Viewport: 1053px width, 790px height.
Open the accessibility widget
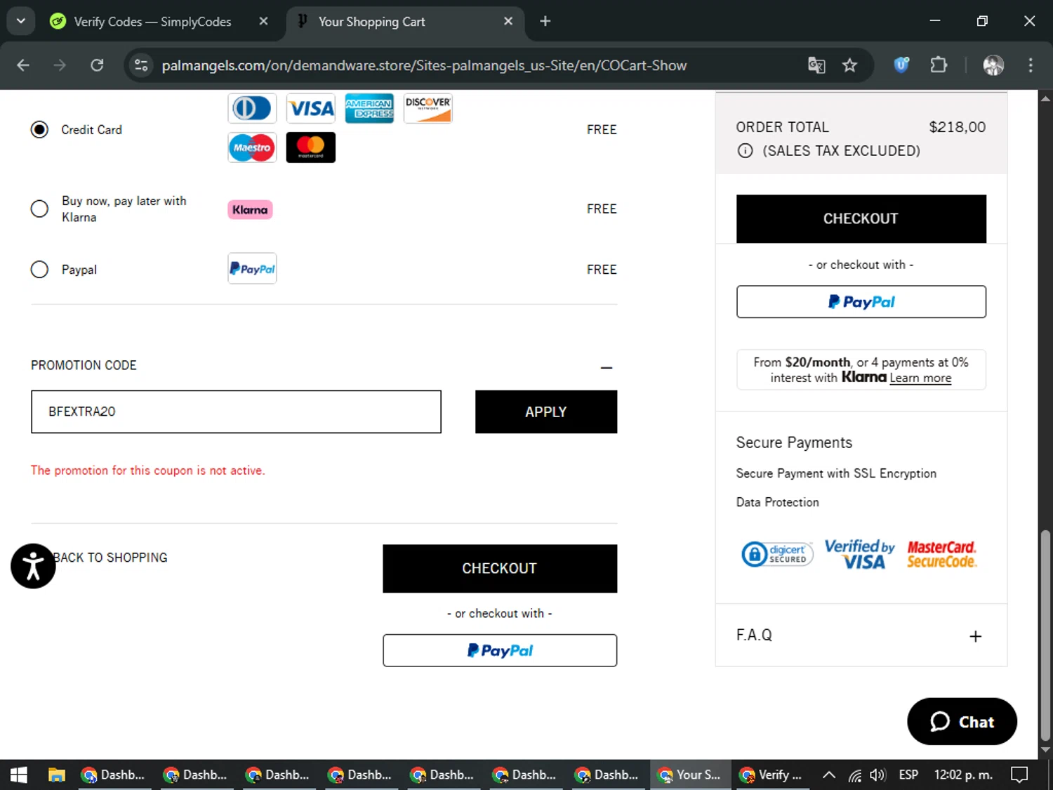point(33,566)
